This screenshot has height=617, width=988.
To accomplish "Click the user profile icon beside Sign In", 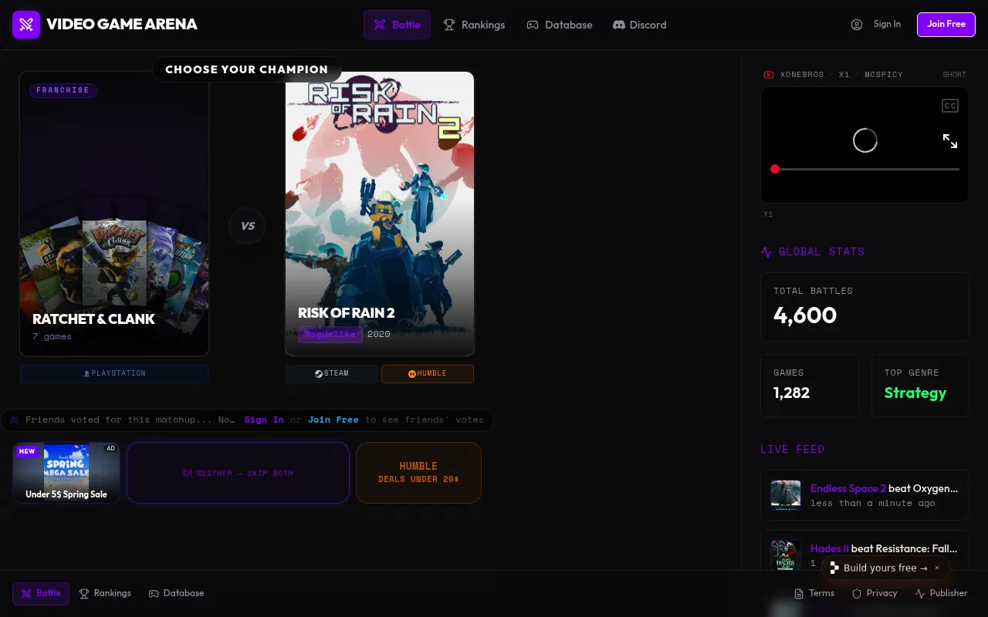I will pos(857,25).
